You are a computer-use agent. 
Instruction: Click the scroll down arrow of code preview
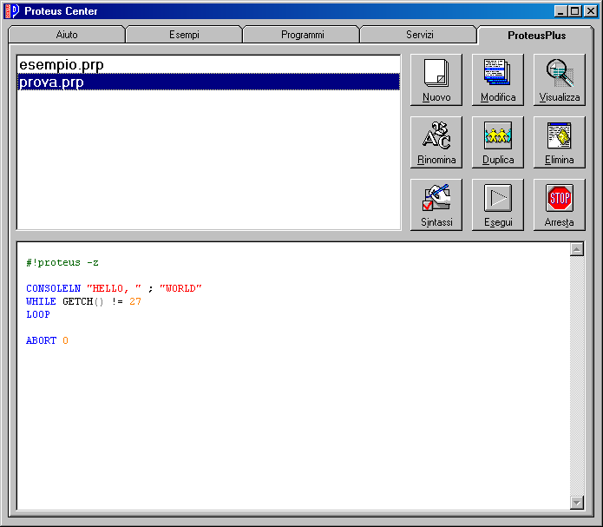[576, 502]
